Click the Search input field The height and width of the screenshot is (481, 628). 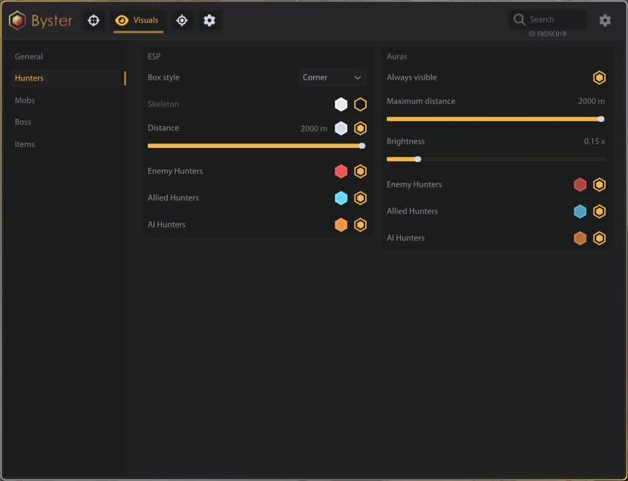[x=547, y=19]
